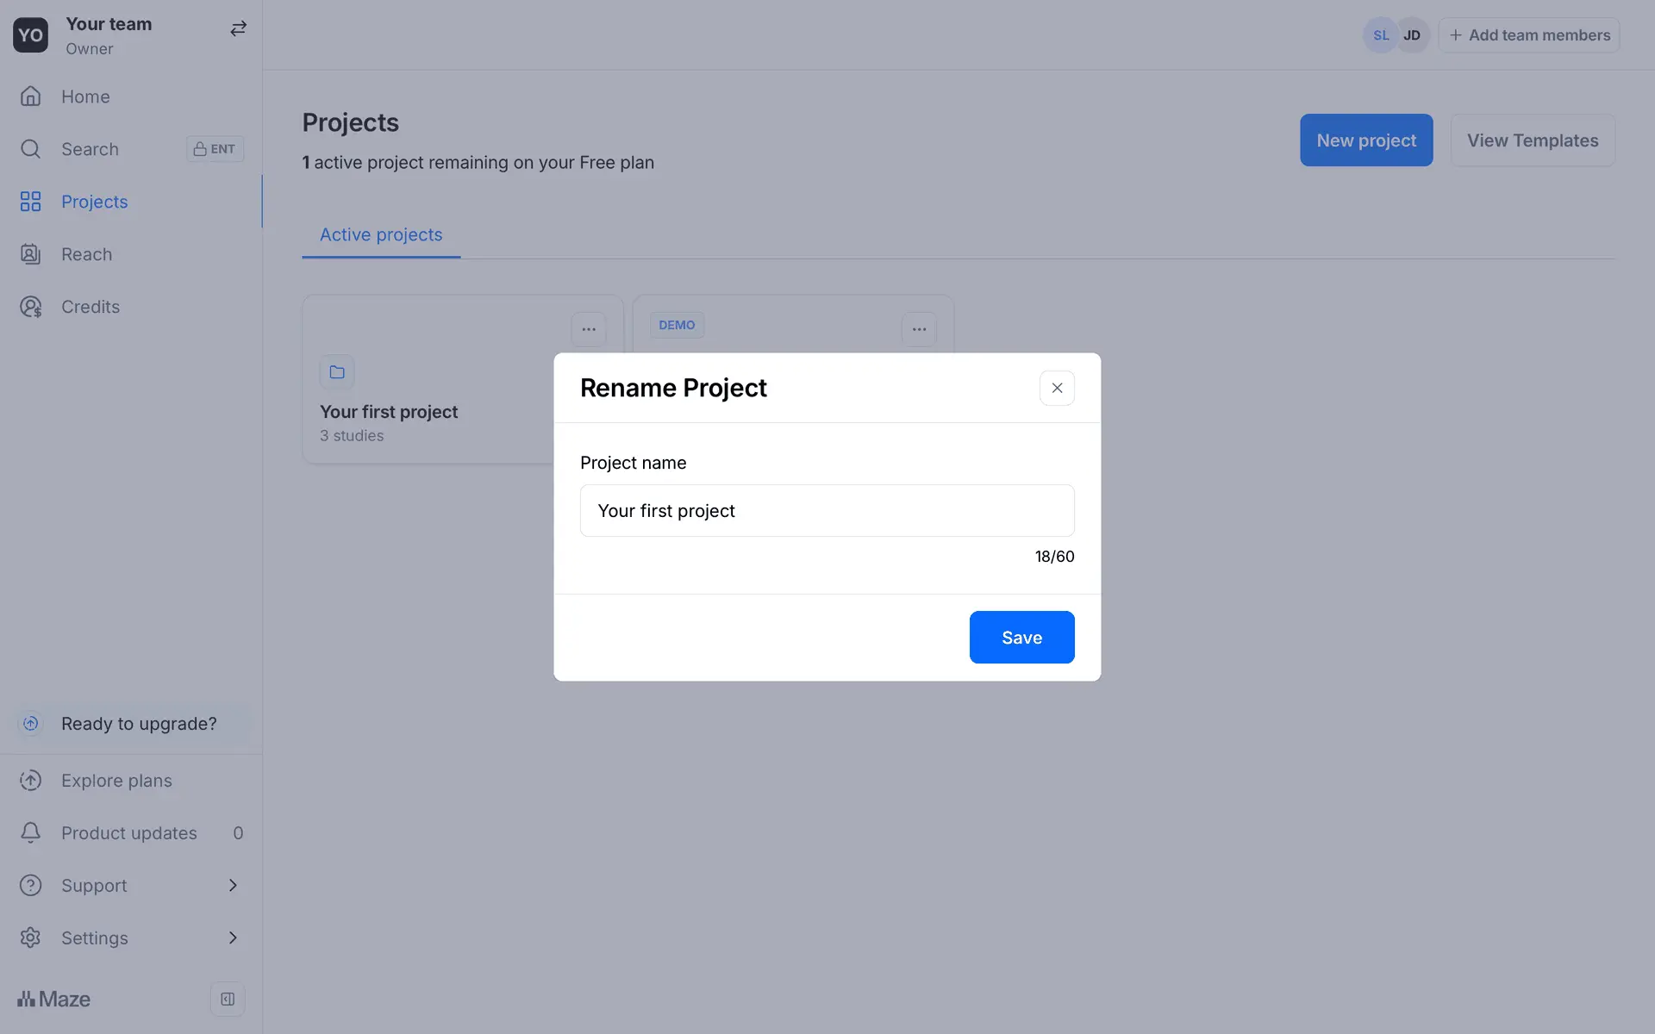Click the Projects grid icon
1655x1034 pixels.
pyautogui.click(x=30, y=202)
